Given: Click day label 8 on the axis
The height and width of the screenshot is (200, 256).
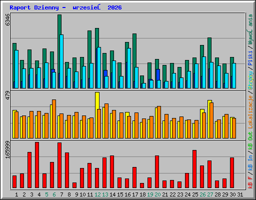Looking at the screenshot, I should tap(69, 194).
